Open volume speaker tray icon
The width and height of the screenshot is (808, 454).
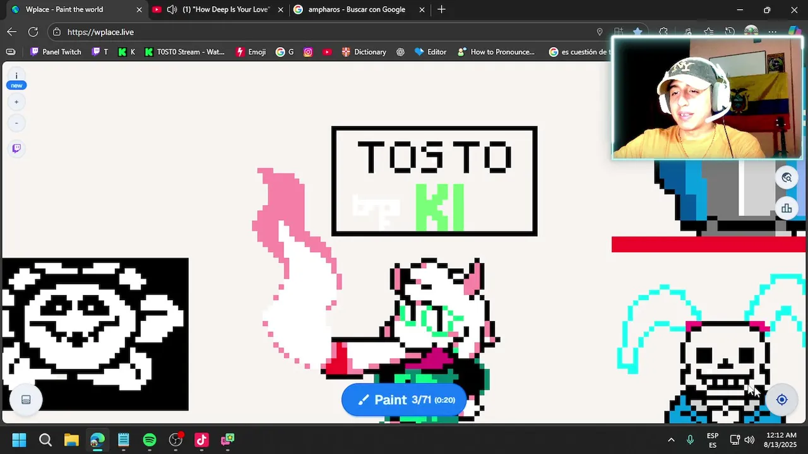click(x=749, y=439)
